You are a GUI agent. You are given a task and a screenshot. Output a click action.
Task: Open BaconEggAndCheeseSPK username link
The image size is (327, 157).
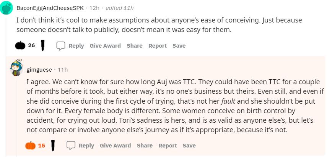pyautogui.click(x=50, y=8)
